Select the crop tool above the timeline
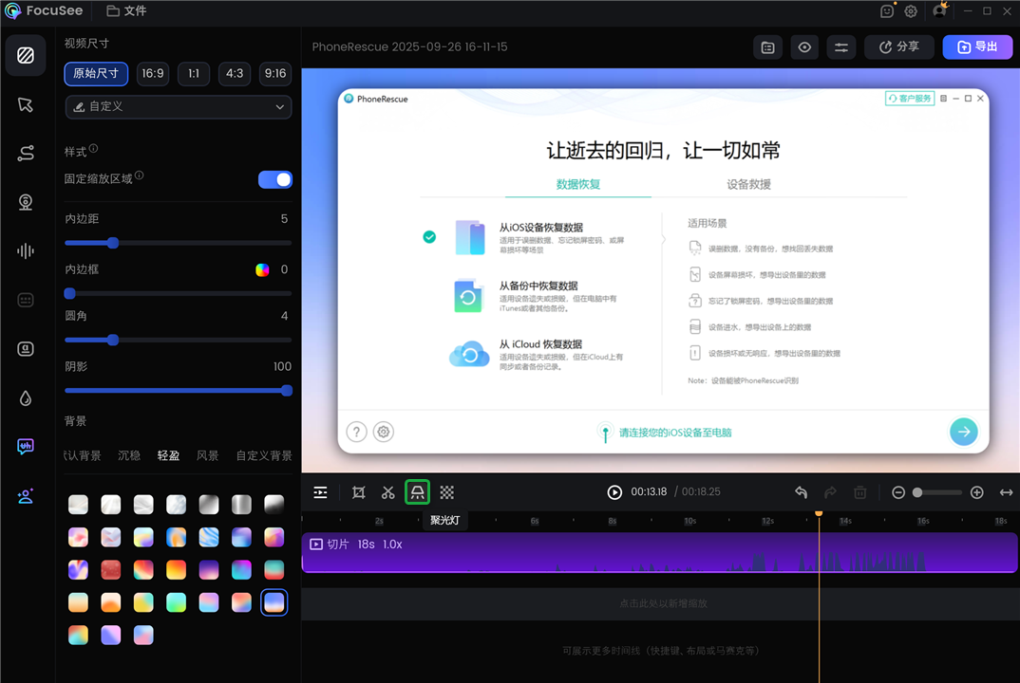This screenshot has width=1020, height=683. click(358, 492)
